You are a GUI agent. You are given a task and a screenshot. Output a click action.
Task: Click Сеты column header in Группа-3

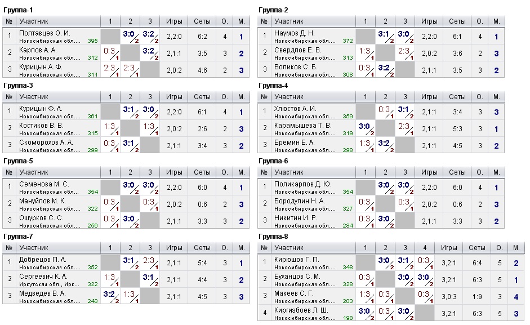click(x=202, y=97)
